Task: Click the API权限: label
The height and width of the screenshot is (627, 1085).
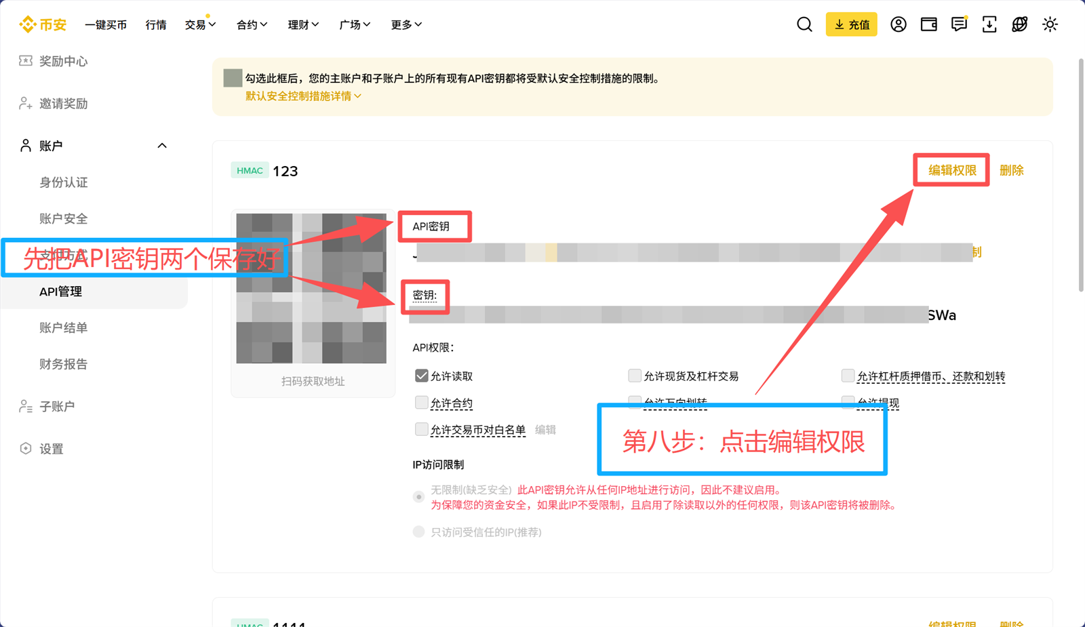Action: click(x=433, y=348)
